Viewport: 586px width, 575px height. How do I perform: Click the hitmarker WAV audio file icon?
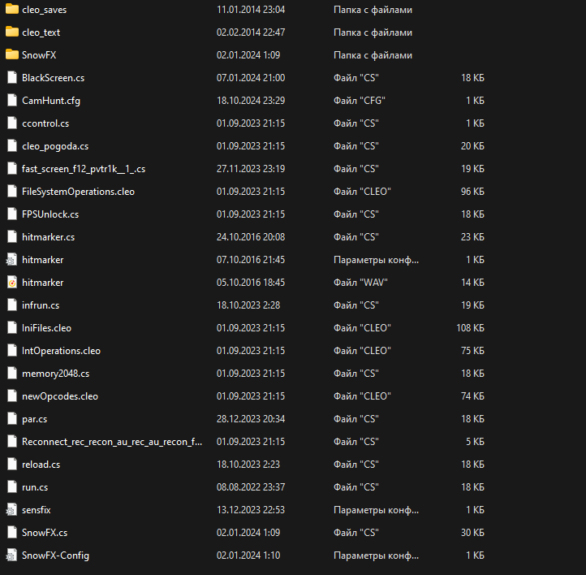(11, 283)
